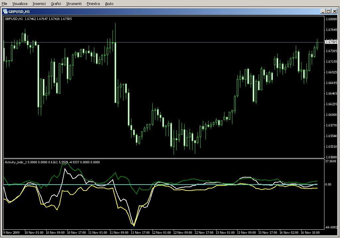Screen dimensions: 340x238
Task: Click the 1.66000 price scale label
Action: coord(332,115)
